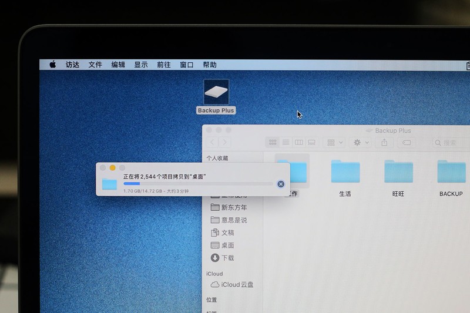Image resolution: width=470 pixels, height=313 pixels.
Task: Click the folder icon in copy dialog
Action: [109, 184]
